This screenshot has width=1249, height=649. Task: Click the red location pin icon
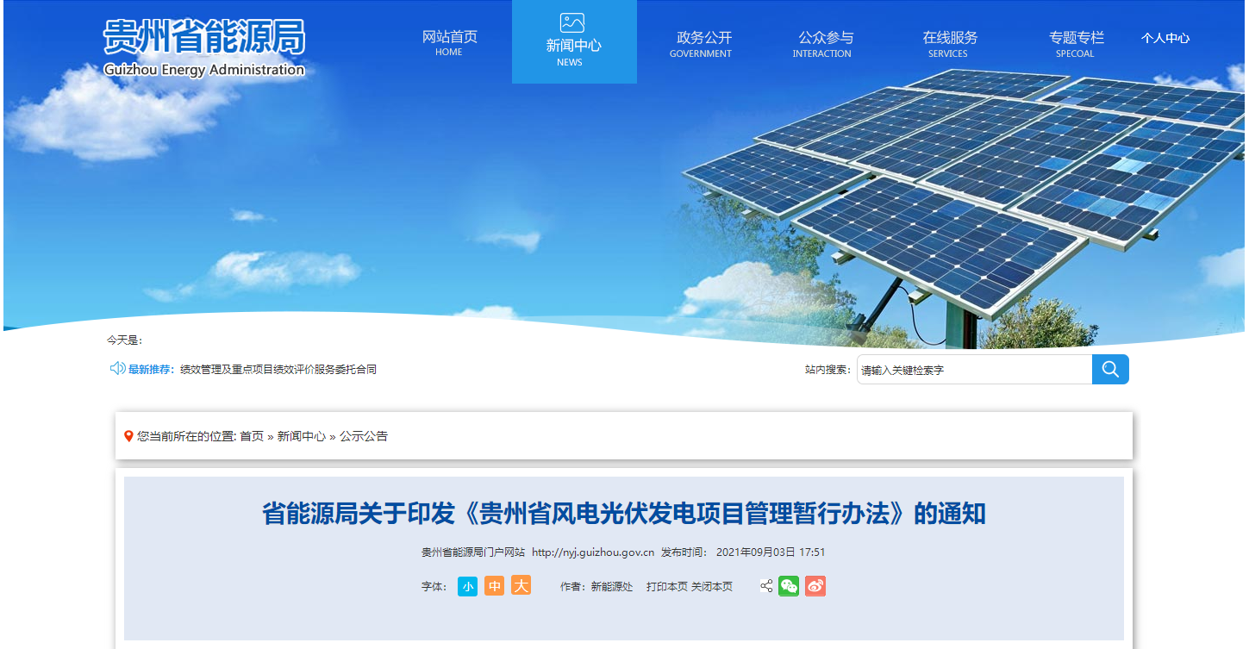(128, 436)
